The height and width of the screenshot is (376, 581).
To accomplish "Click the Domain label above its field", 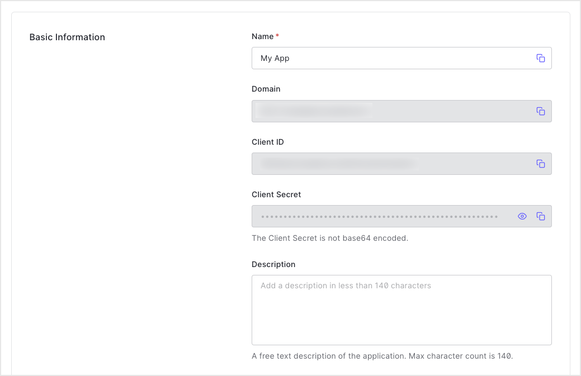I will 266,88.
